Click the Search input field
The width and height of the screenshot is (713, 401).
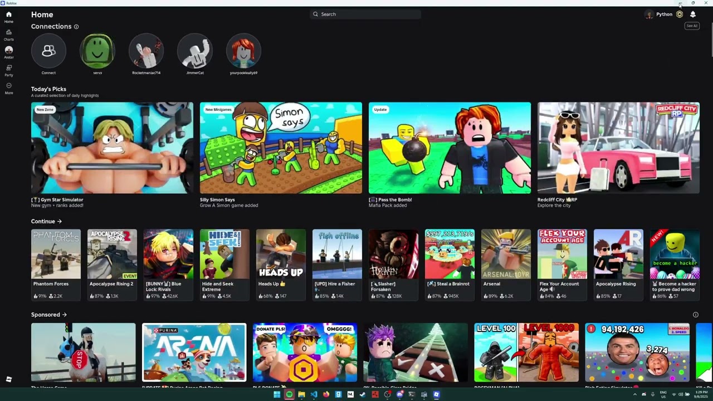click(365, 14)
